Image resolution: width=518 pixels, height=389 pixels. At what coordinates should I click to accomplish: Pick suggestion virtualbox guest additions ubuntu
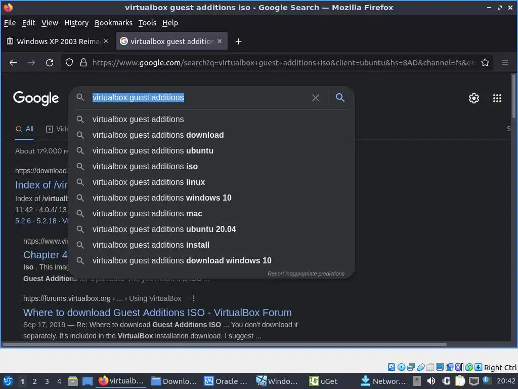click(211, 150)
